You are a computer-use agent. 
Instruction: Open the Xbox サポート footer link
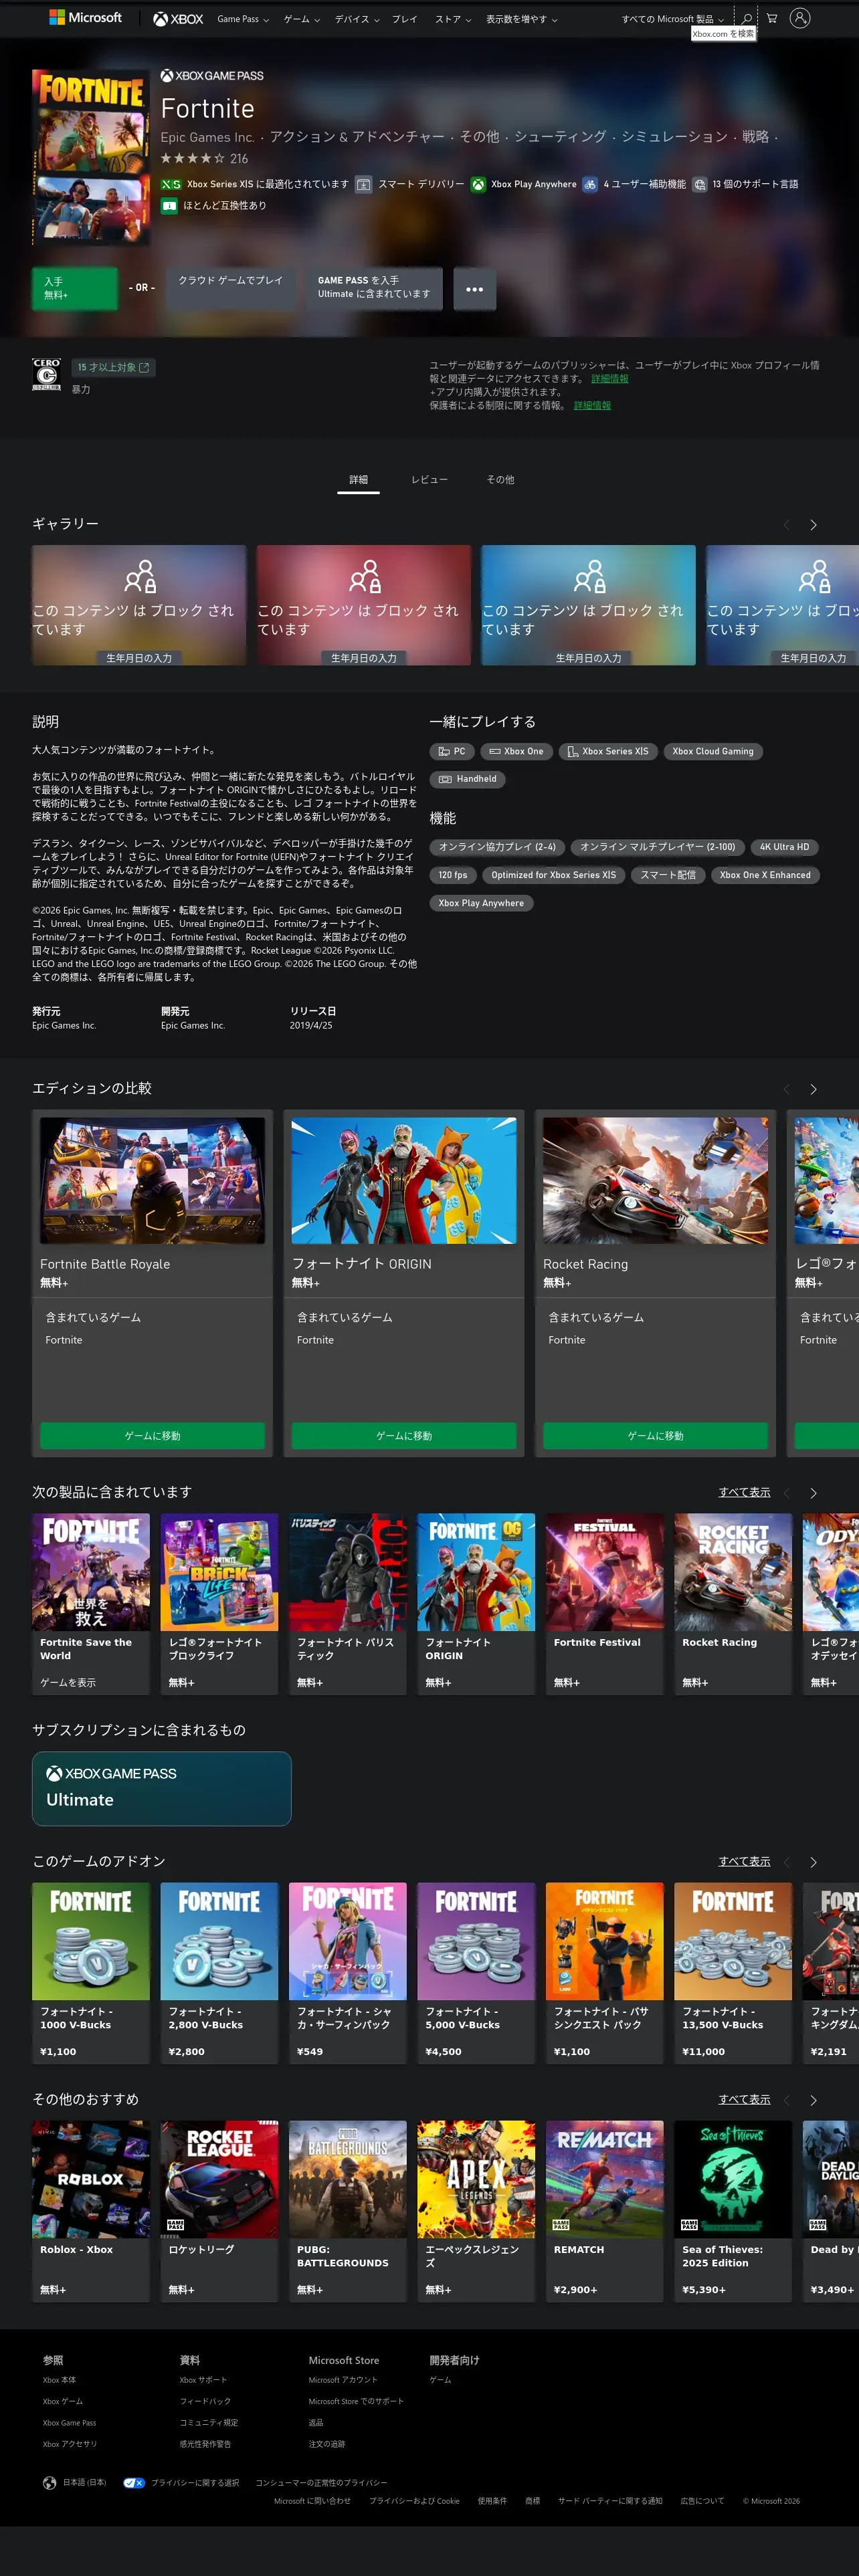click(x=203, y=2380)
